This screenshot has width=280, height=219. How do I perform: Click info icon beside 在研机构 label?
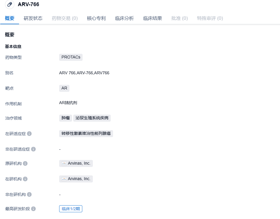coord(25,179)
